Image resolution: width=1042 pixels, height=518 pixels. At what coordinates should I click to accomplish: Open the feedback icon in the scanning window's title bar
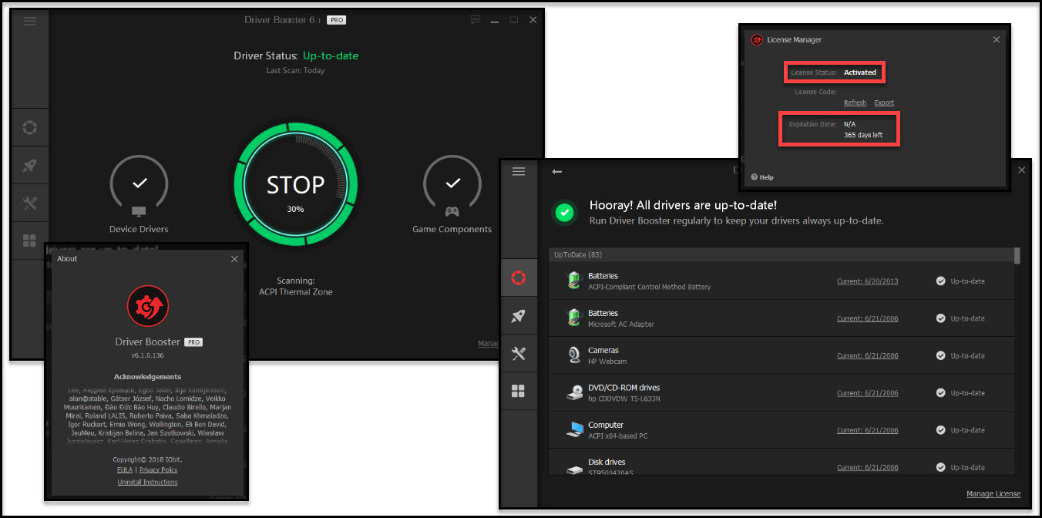pyautogui.click(x=476, y=20)
